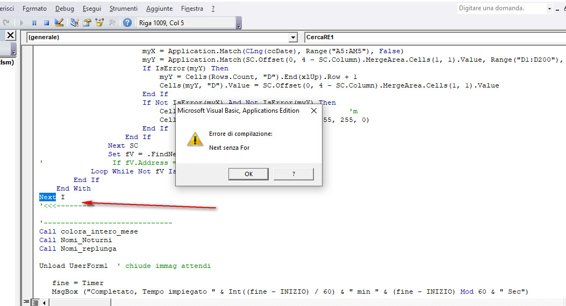Click the 'Riga 1009, Col 5' position indicator
The width and height of the screenshot is (566, 306).
[187, 23]
